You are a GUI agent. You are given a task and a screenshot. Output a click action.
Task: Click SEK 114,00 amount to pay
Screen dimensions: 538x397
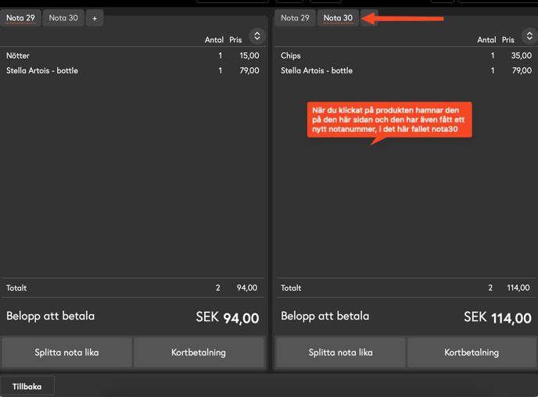(498, 317)
